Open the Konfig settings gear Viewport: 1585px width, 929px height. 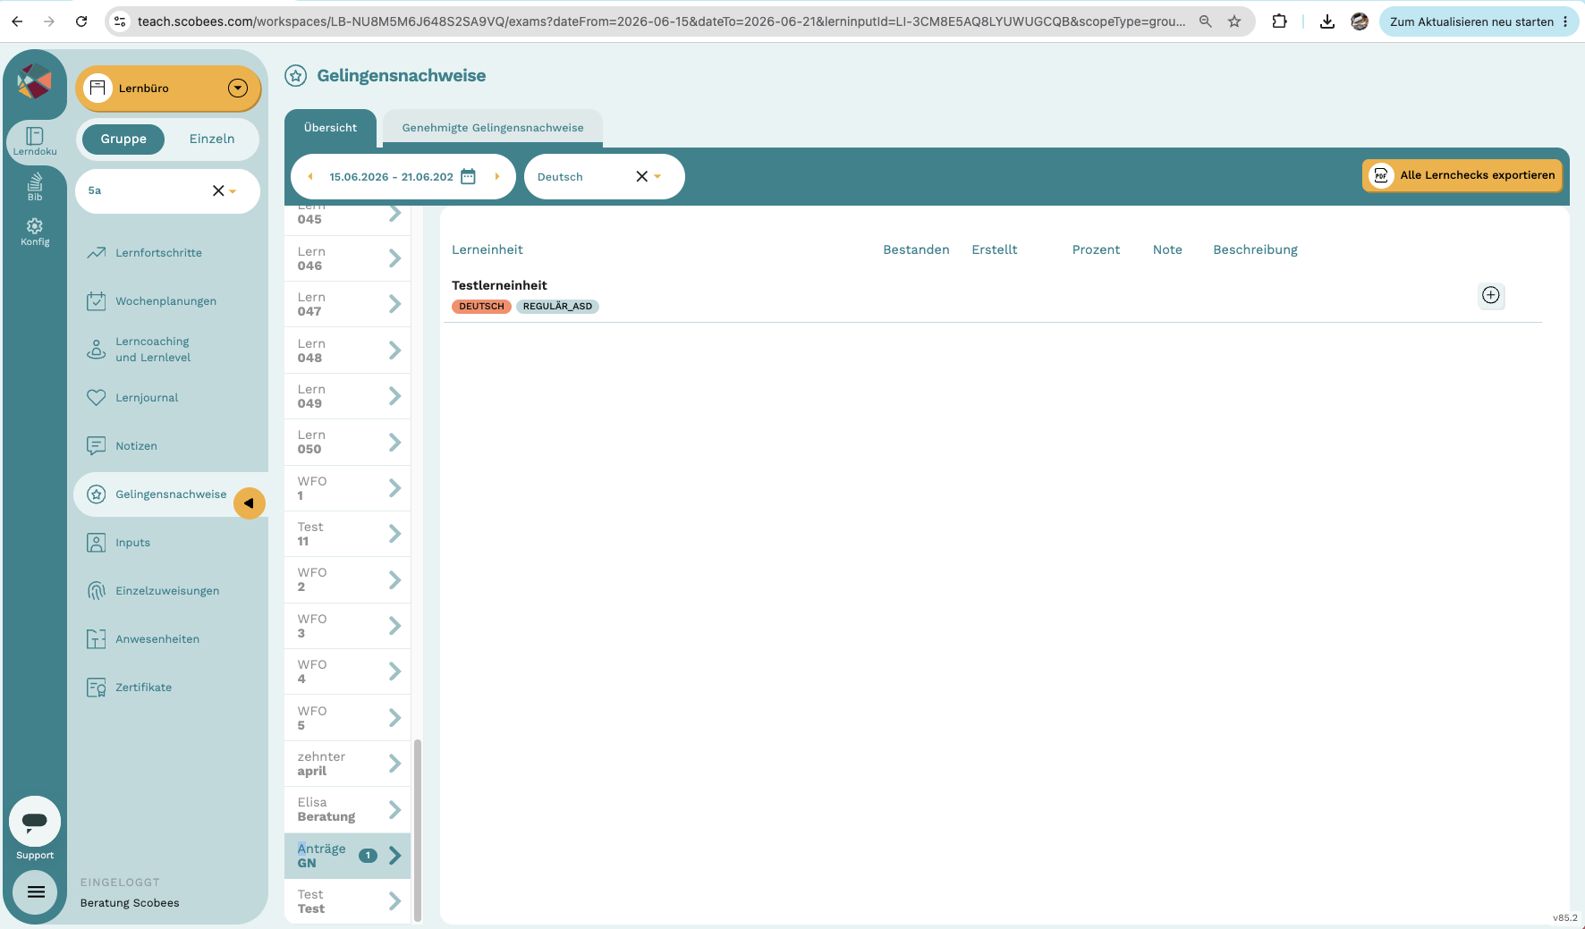[x=35, y=232]
